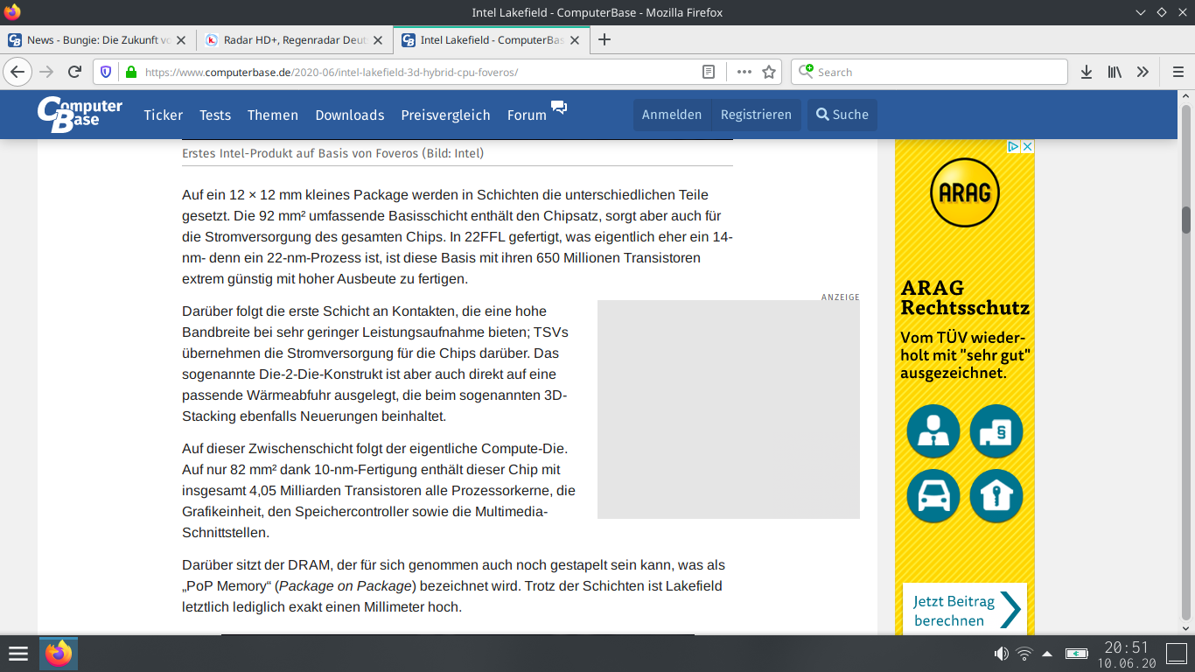Click the ad car icon
The width and height of the screenshot is (1195, 672).
click(x=933, y=496)
